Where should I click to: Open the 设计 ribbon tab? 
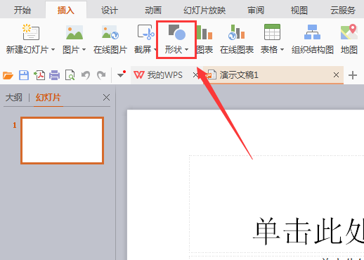[x=110, y=11]
